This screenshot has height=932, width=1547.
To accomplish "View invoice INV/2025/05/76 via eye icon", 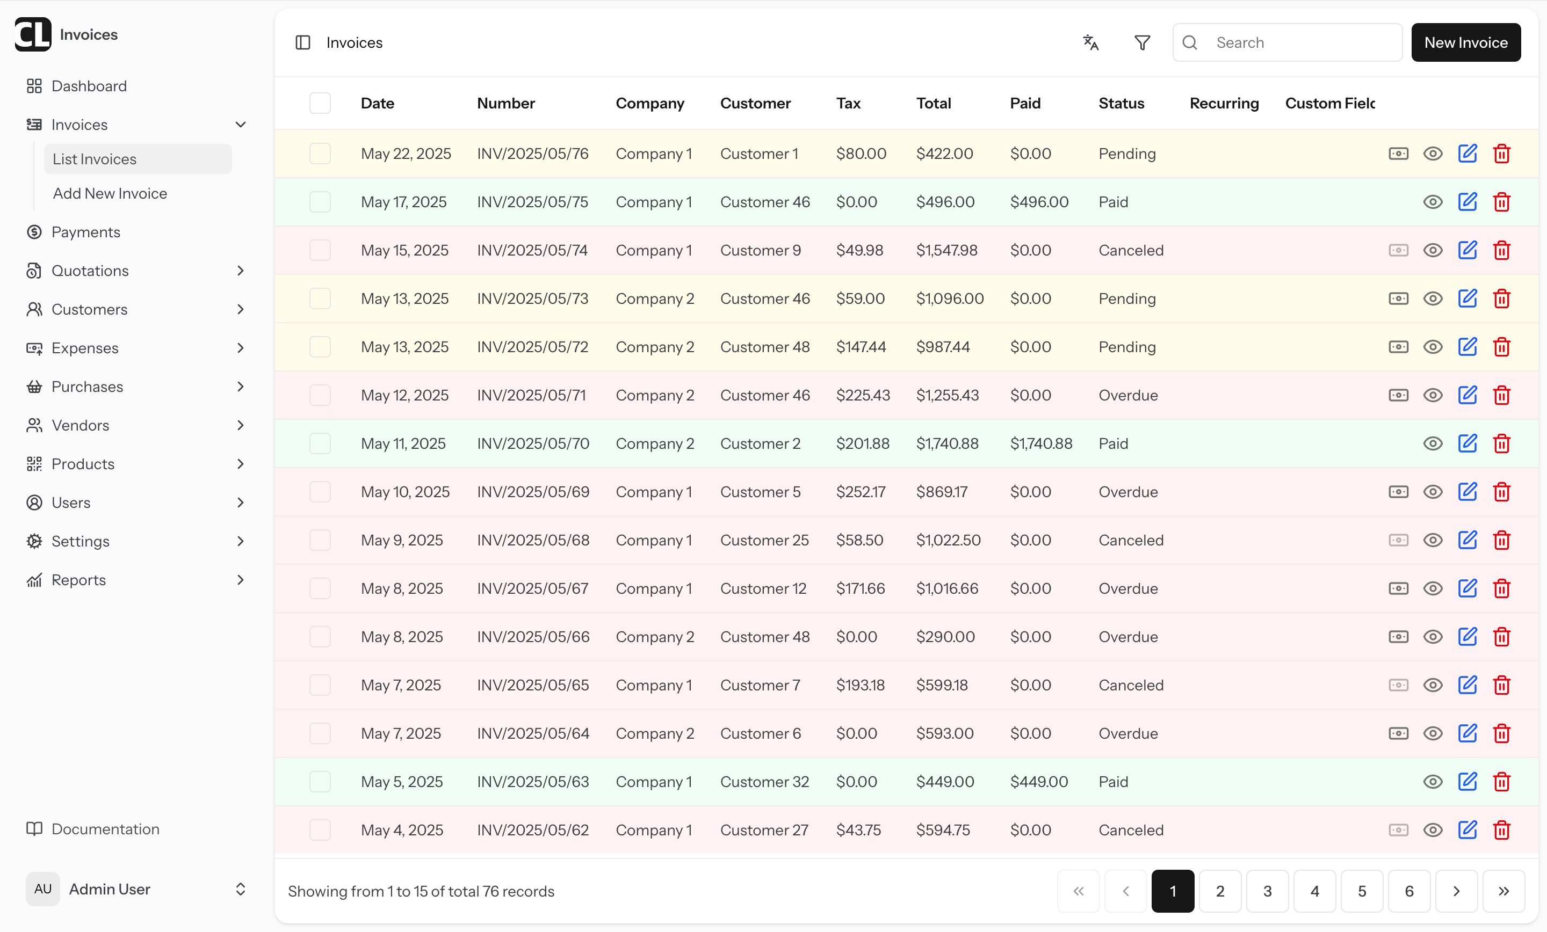I will (1433, 154).
